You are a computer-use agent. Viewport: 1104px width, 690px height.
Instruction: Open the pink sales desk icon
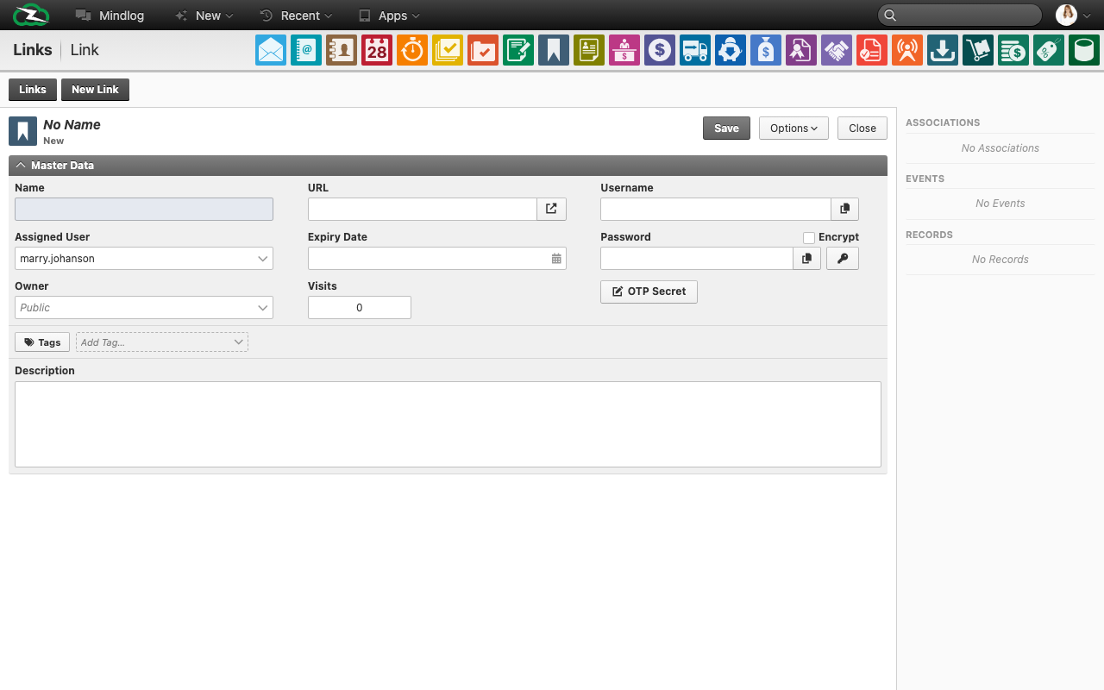pyautogui.click(x=624, y=50)
